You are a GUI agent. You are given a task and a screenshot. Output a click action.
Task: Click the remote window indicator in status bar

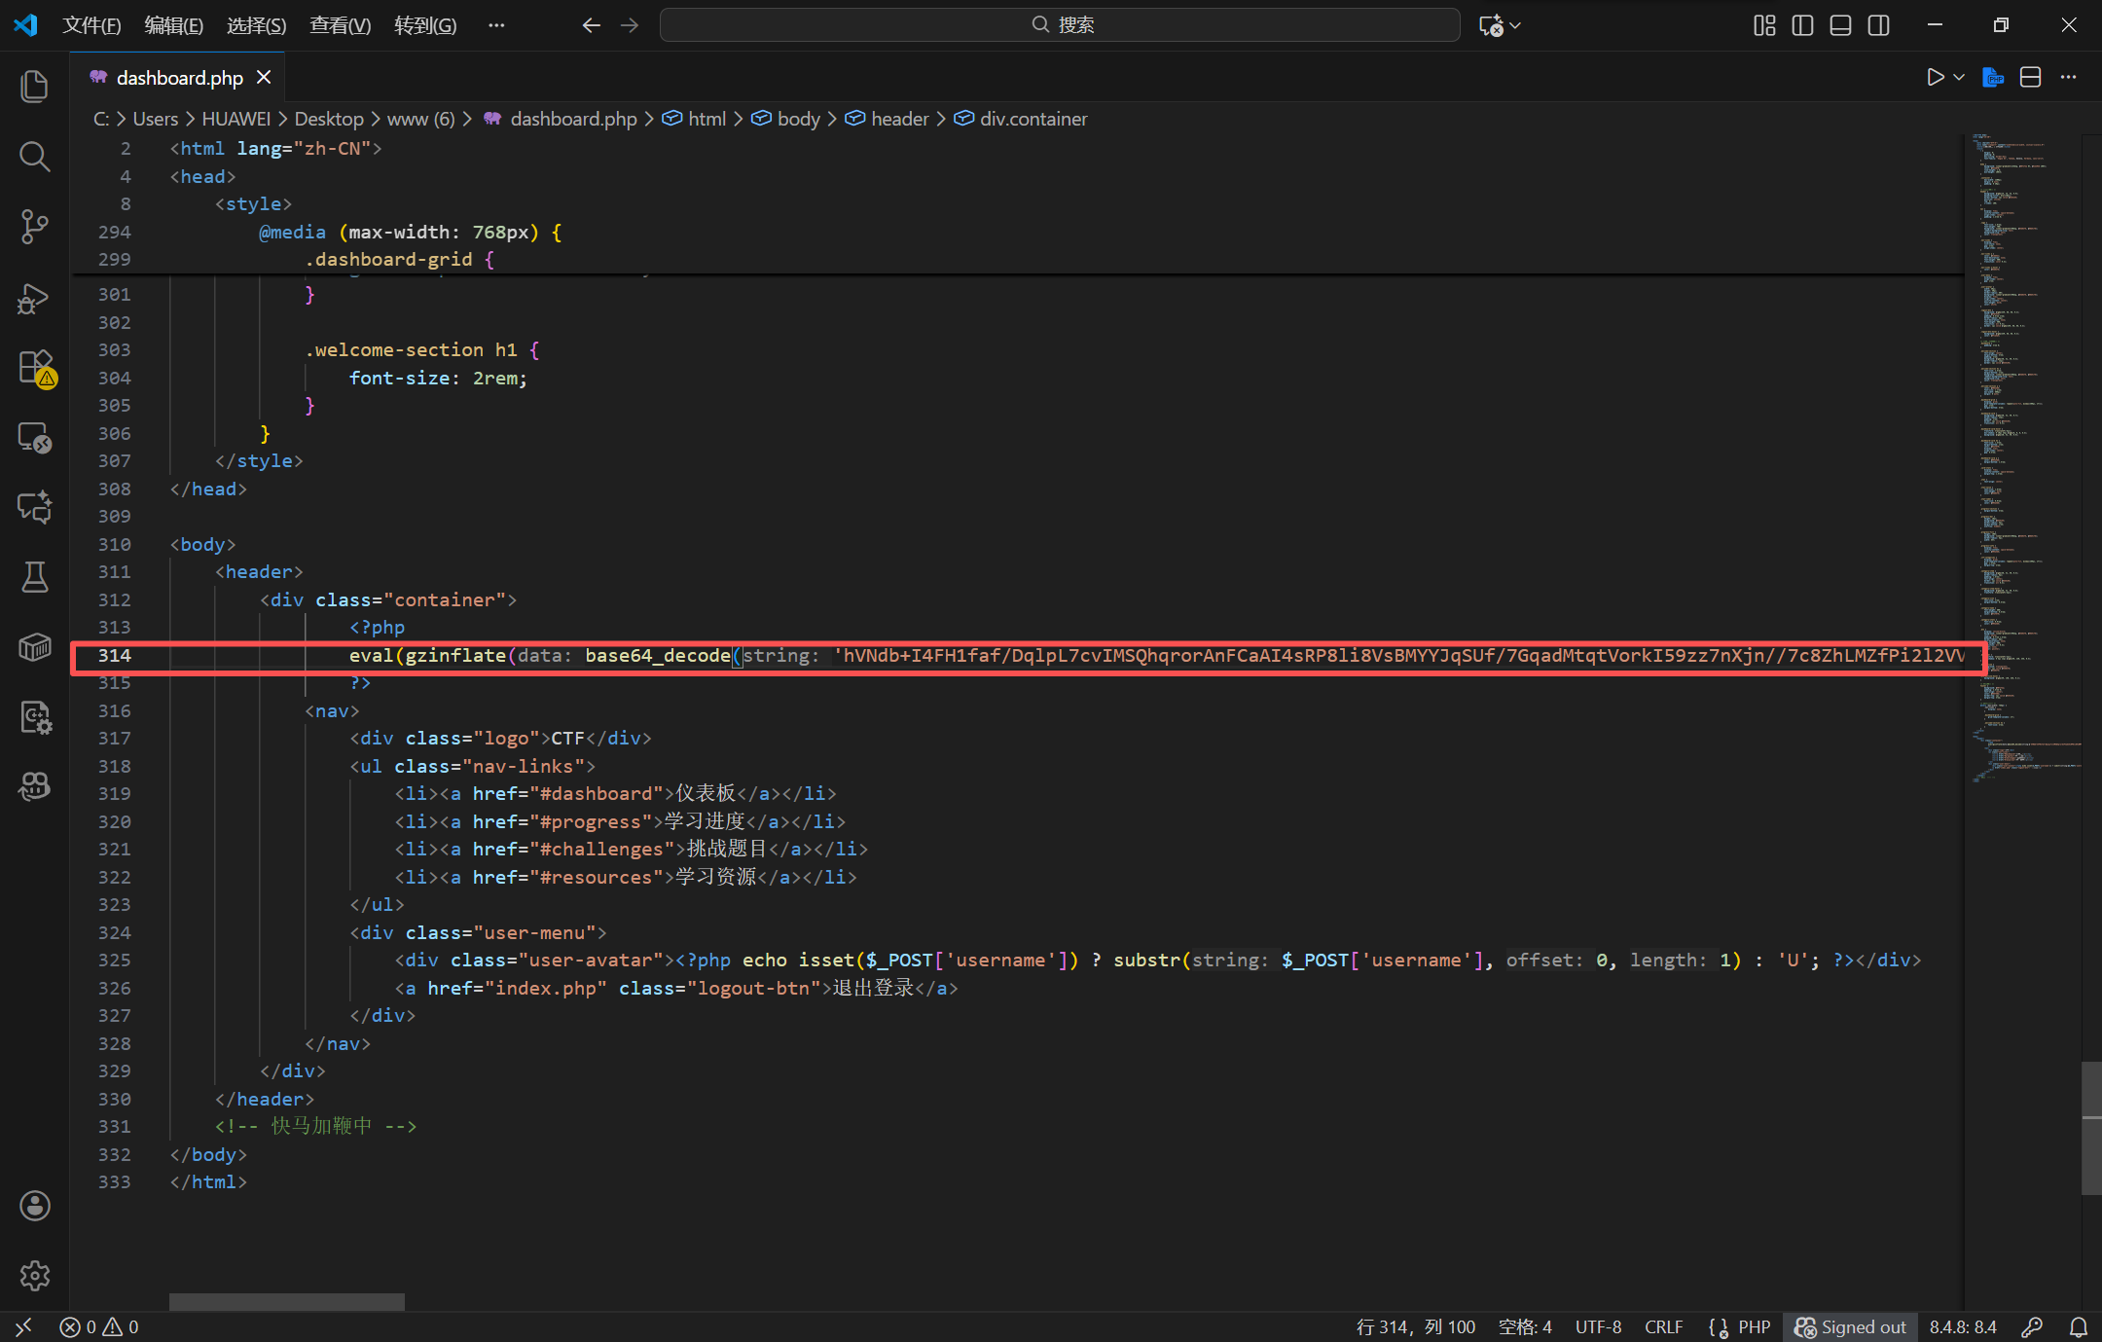pos(23,1326)
